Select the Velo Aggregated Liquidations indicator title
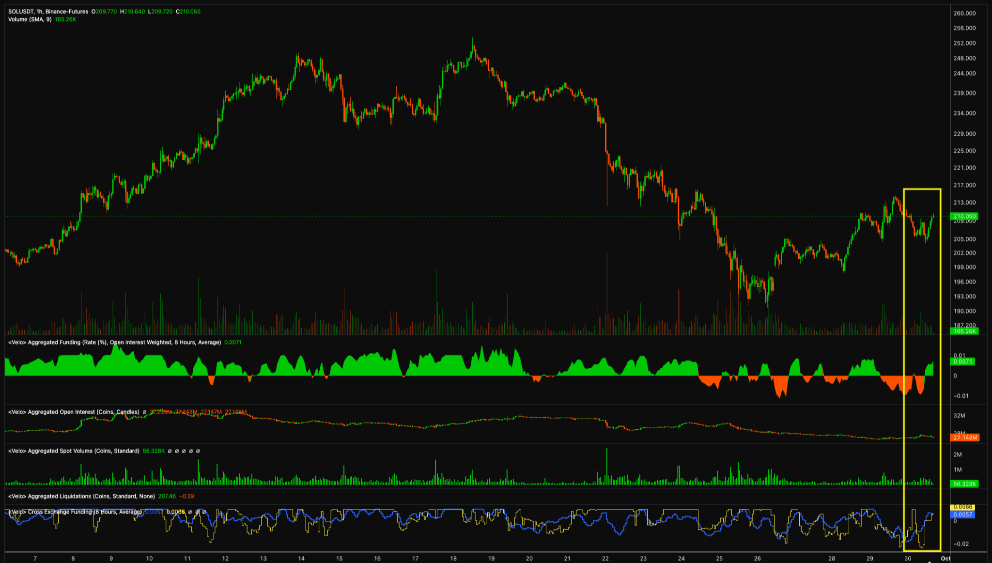This screenshot has height=563, width=992. 81,497
